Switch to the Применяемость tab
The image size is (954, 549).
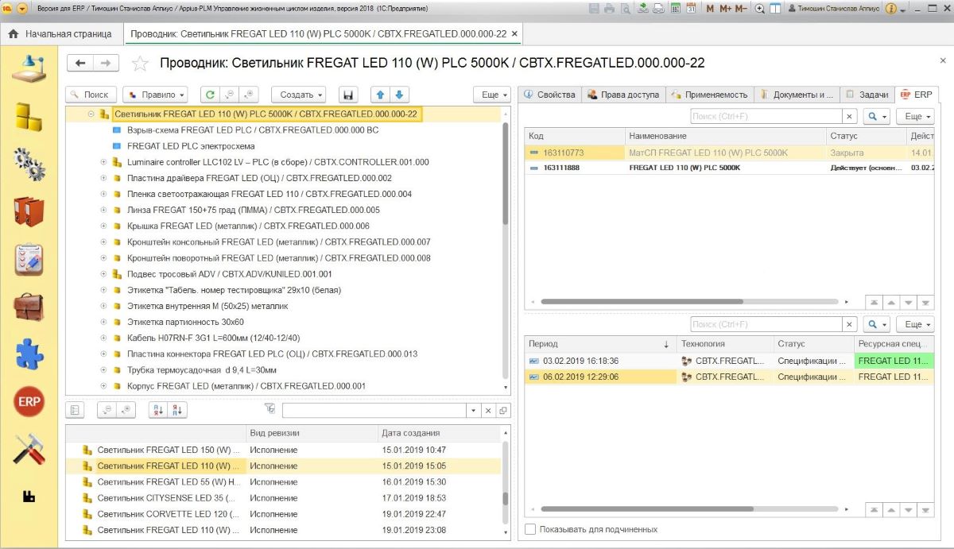710,95
